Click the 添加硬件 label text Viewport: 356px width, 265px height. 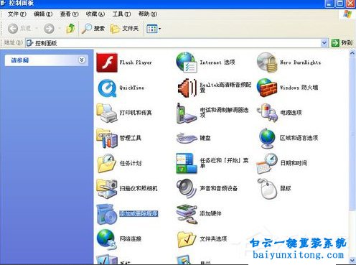point(210,213)
